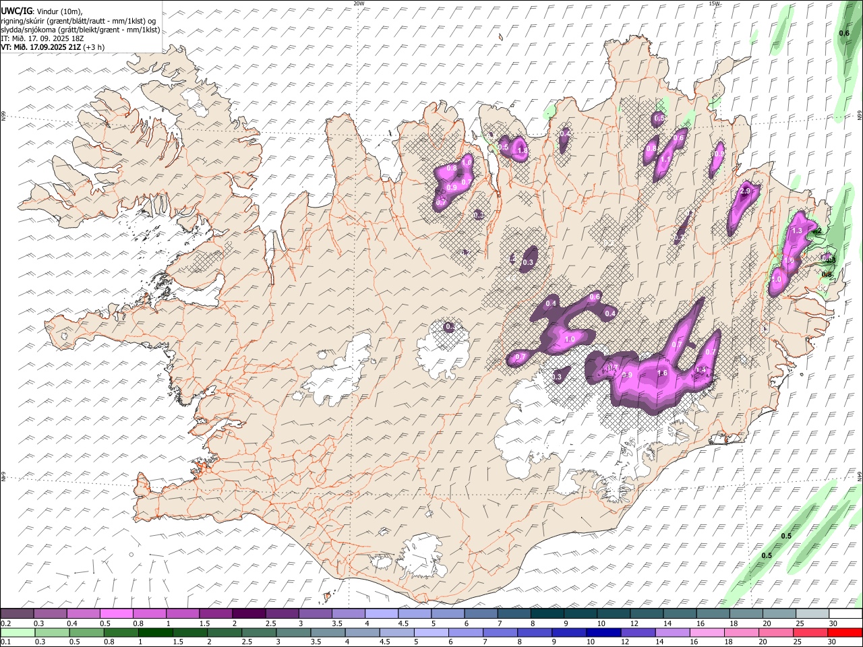This screenshot has height=647, width=863.
Task: Click the bright pink 0.5 swatch in upper legend row
Action: tap(117, 614)
